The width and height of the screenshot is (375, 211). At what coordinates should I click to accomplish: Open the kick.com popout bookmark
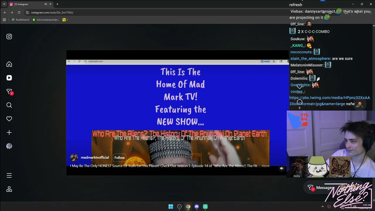[46, 20]
